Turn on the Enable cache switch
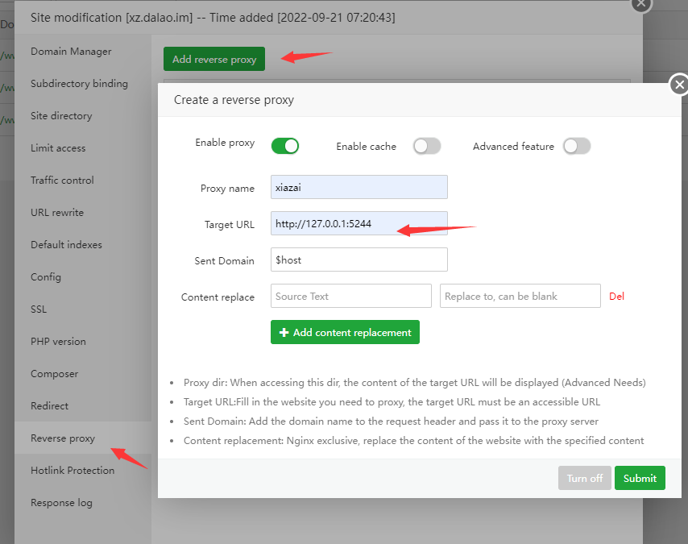Image resolution: width=688 pixels, height=544 pixels. point(427,146)
